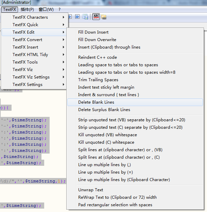Select the highlighted TextFX Edit entry
This screenshot has width=207, height=212.
[34, 32]
